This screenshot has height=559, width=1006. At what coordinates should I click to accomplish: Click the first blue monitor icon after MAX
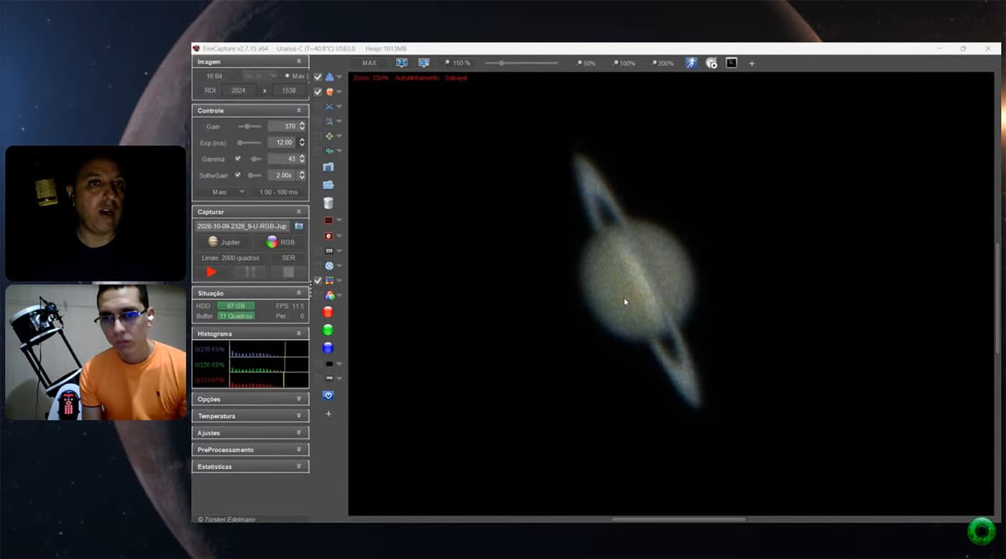(402, 63)
